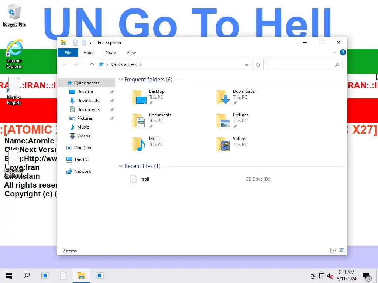Switch to Details view layout
This screenshot has height=283, width=378.
tap(333, 251)
